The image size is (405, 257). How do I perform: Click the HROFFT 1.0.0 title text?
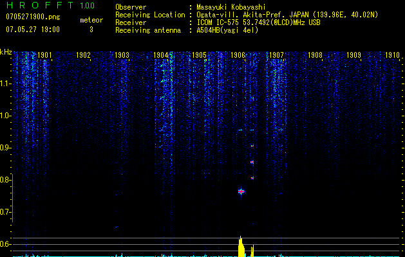(51, 5)
